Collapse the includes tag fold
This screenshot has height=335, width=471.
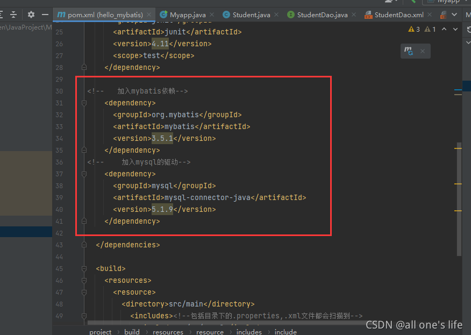point(84,316)
